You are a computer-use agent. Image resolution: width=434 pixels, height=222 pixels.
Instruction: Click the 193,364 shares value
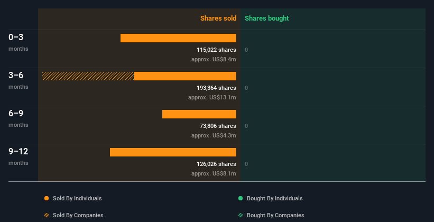pos(216,88)
